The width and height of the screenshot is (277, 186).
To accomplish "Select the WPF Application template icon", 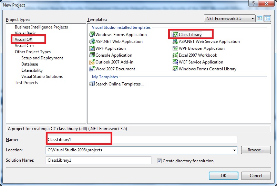I will (92, 48).
